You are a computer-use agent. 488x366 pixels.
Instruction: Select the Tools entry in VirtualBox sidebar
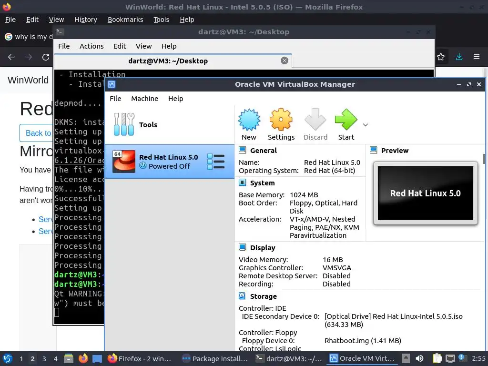click(x=170, y=124)
